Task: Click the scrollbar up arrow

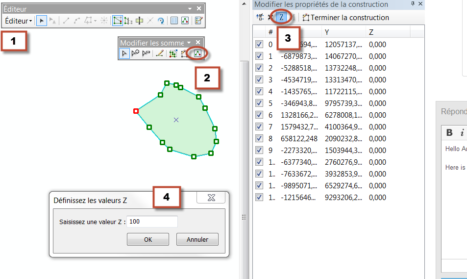Action: coord(244,4)
